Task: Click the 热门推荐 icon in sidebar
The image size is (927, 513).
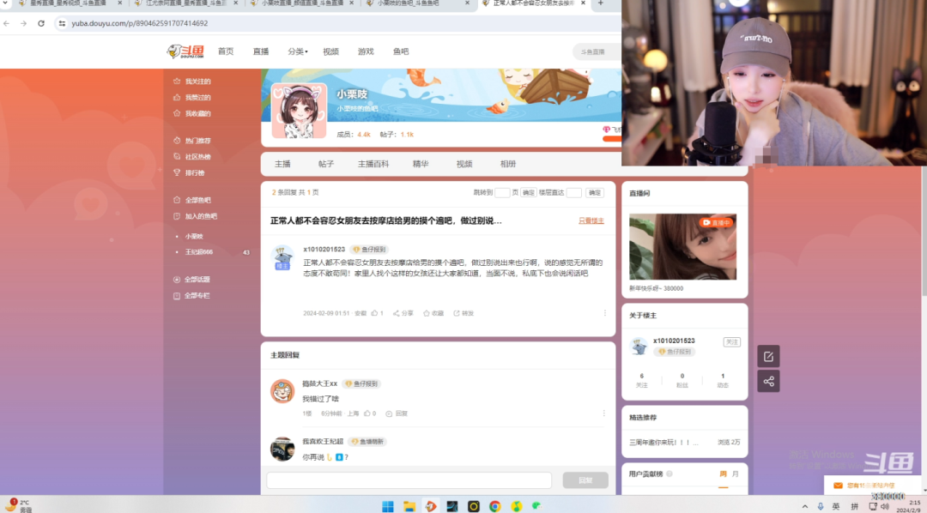Action: coord(177,141)
